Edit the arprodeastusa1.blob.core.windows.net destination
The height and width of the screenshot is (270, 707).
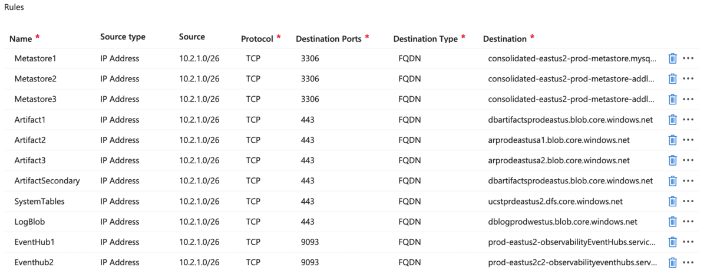pyautogui.click(x=559, y=140)
